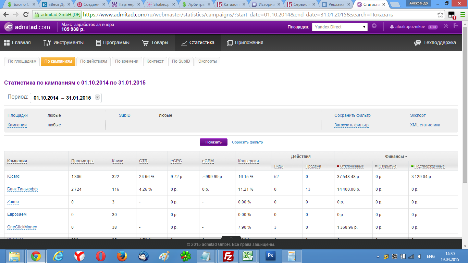Click the 52 leads value for IQcard

pyautogui.click(x=276, y=176)
